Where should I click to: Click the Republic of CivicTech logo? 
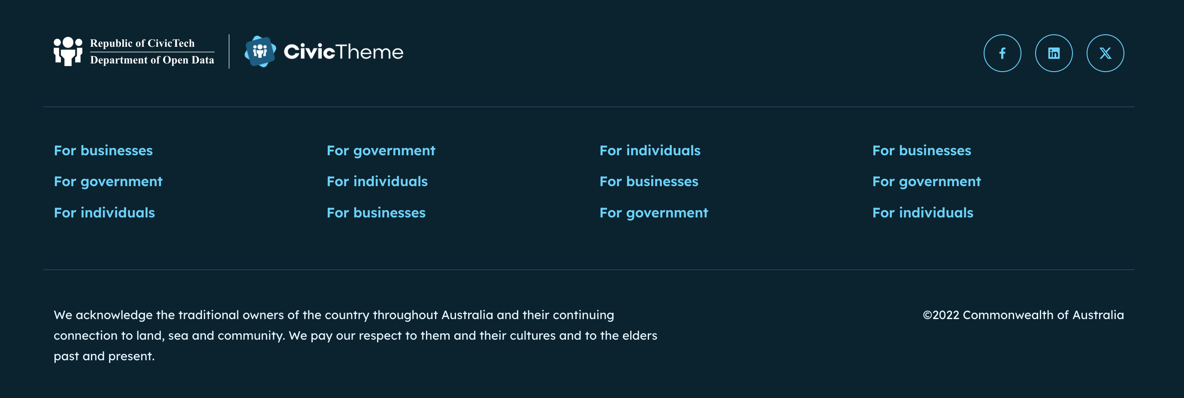pyautogui.click(x=134, y=51)
